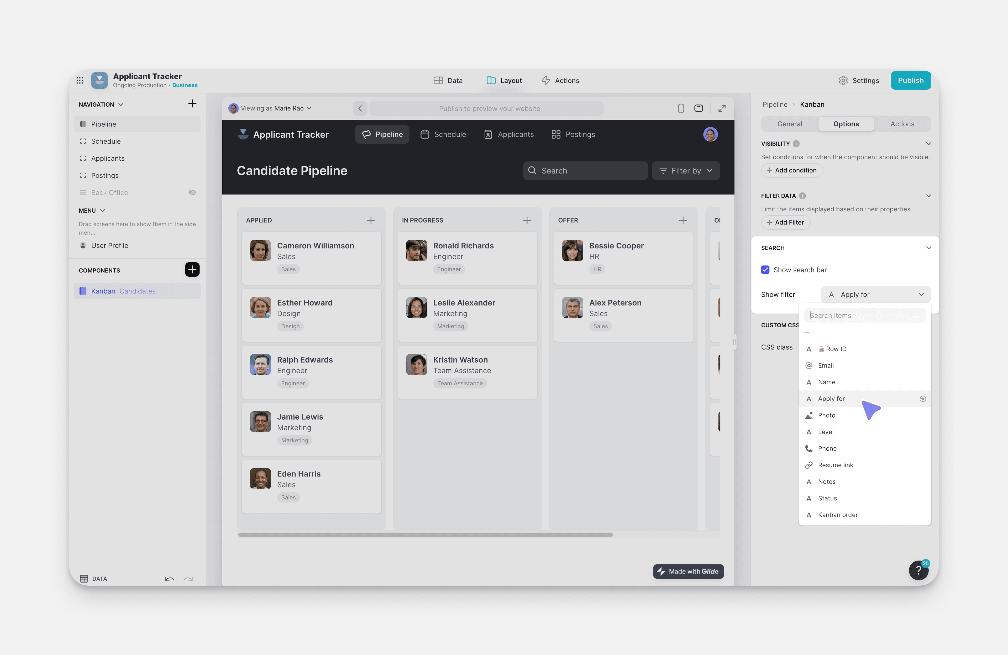This screenshot has height=655, width=1008.
Task: Select Pipeline tab in app preview
Action: coord(382,134)
